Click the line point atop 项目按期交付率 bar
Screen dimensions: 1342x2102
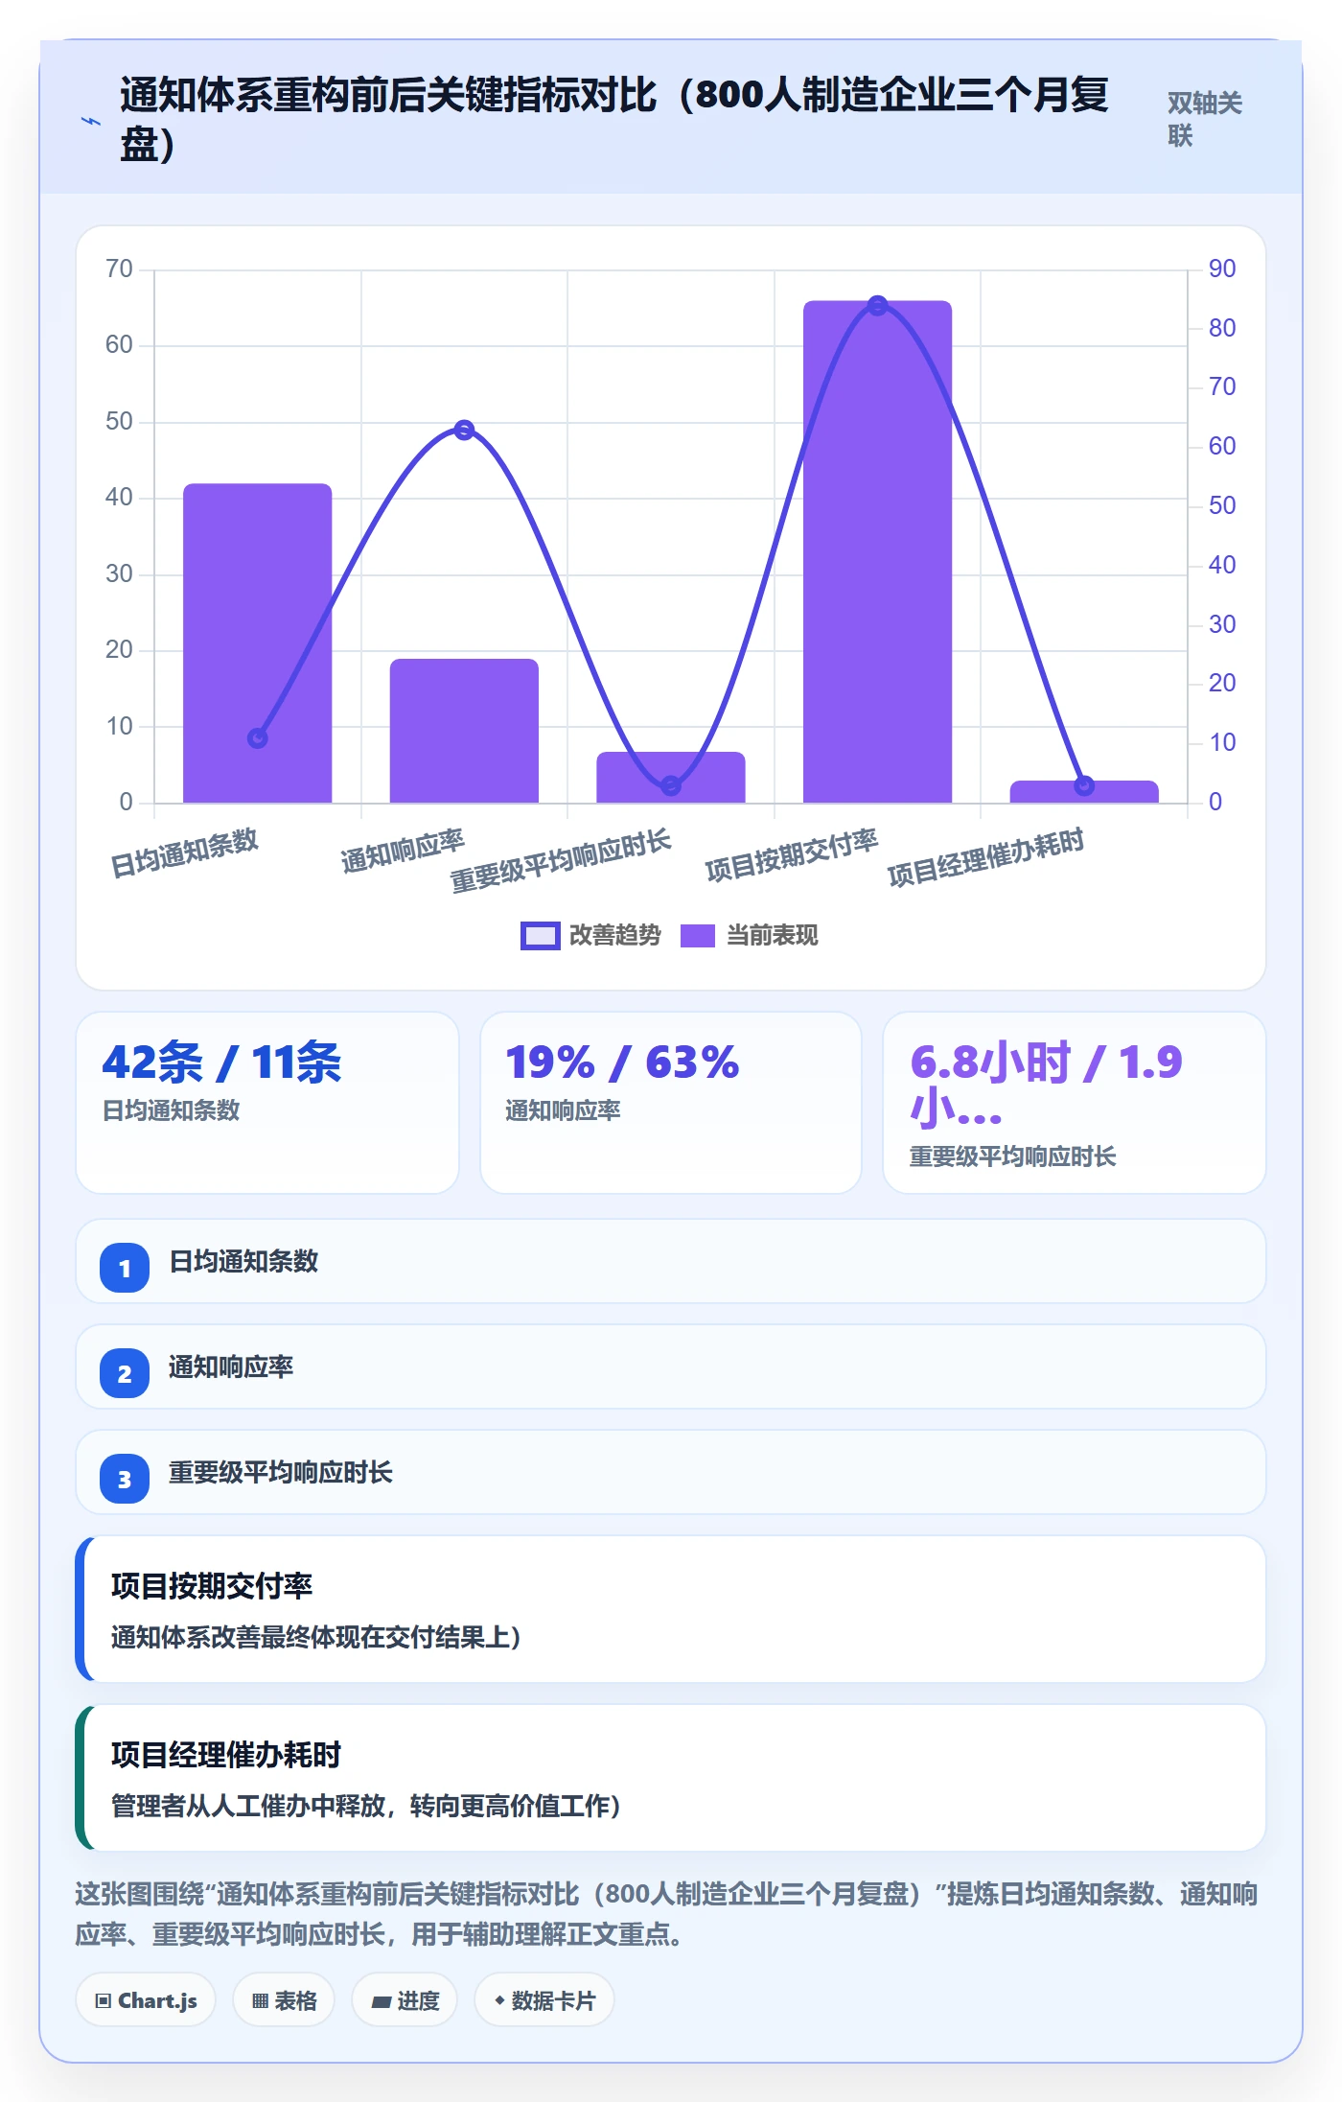tap(877, 306)
